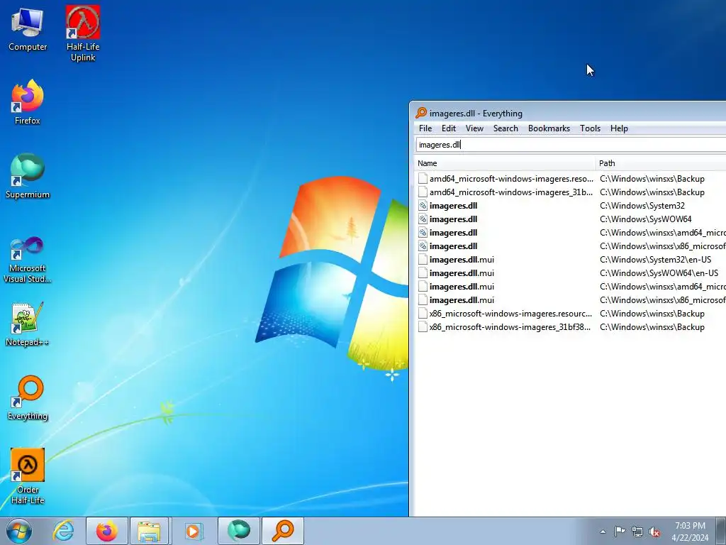Launch Firefox from the taskbar

[106, 531]
